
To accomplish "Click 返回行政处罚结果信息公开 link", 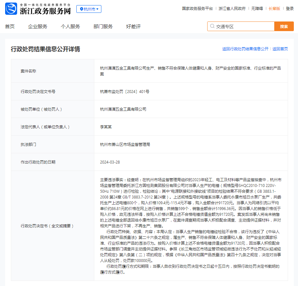I will coord(245,49).
